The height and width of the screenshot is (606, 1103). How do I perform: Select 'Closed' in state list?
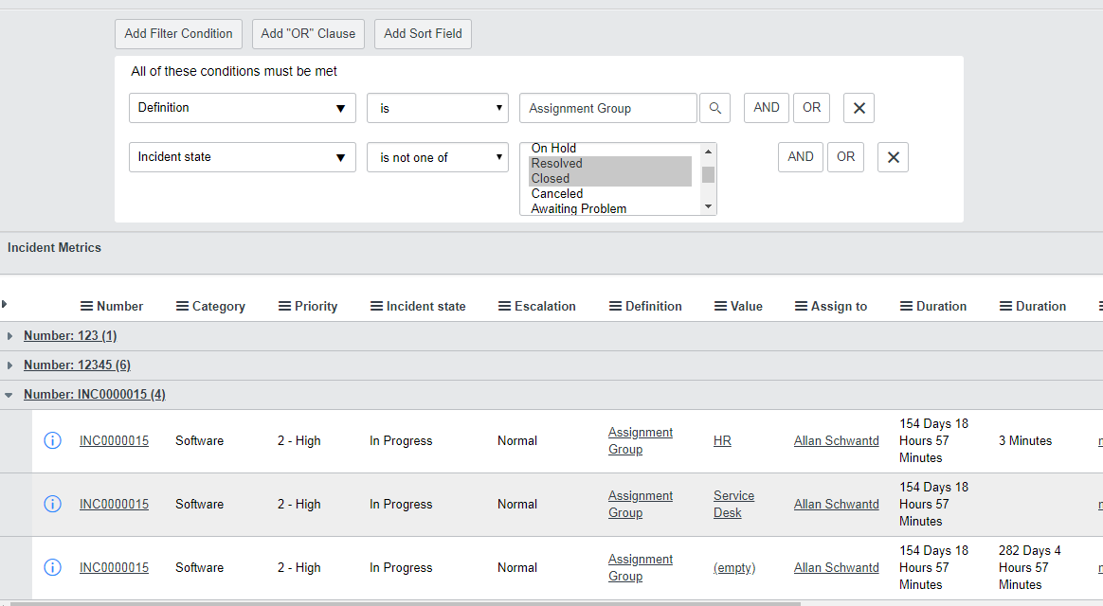coord(610,179)
